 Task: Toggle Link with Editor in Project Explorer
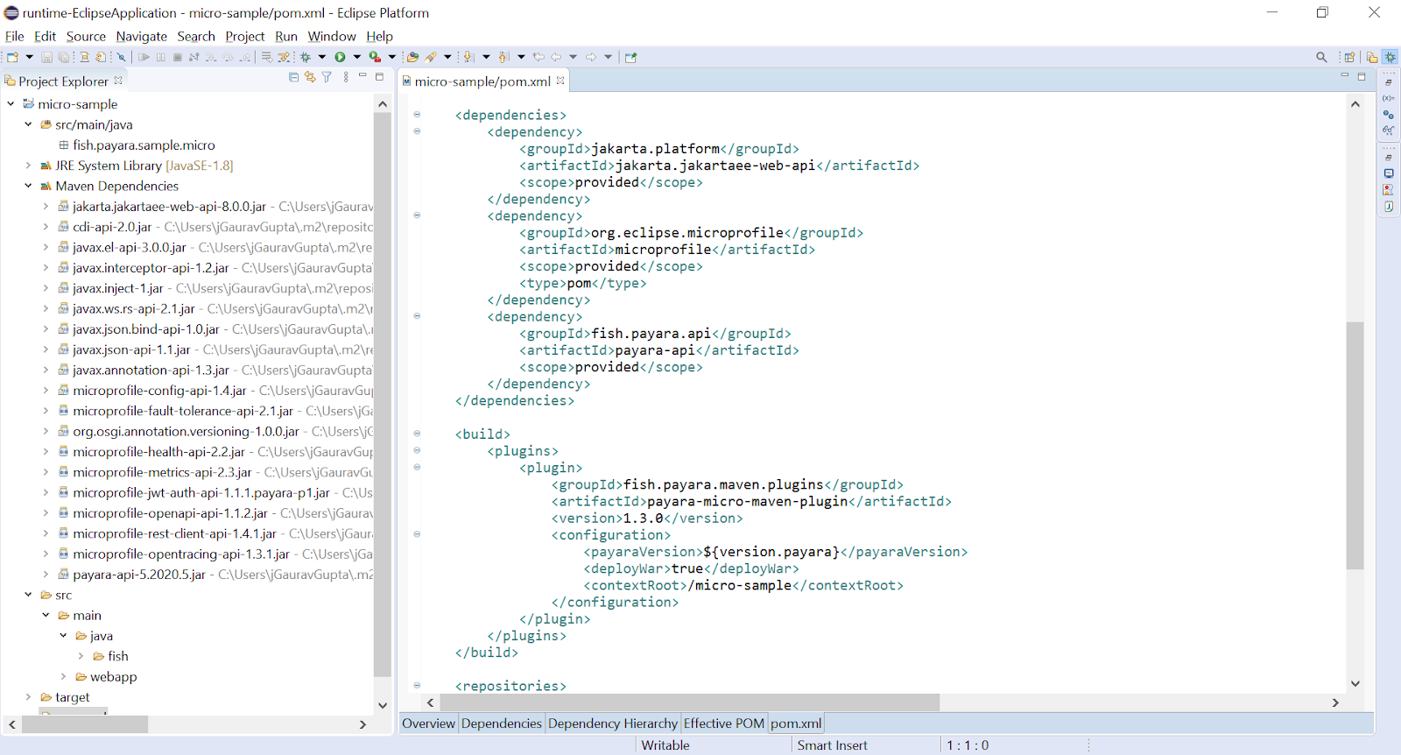(x=310, y=77)
